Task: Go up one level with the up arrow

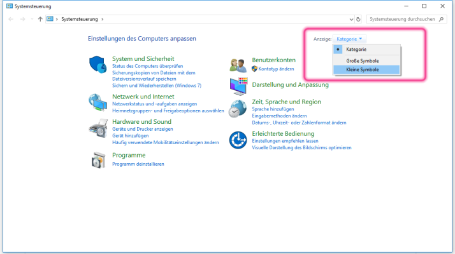Action: click(x=40, y=20)
